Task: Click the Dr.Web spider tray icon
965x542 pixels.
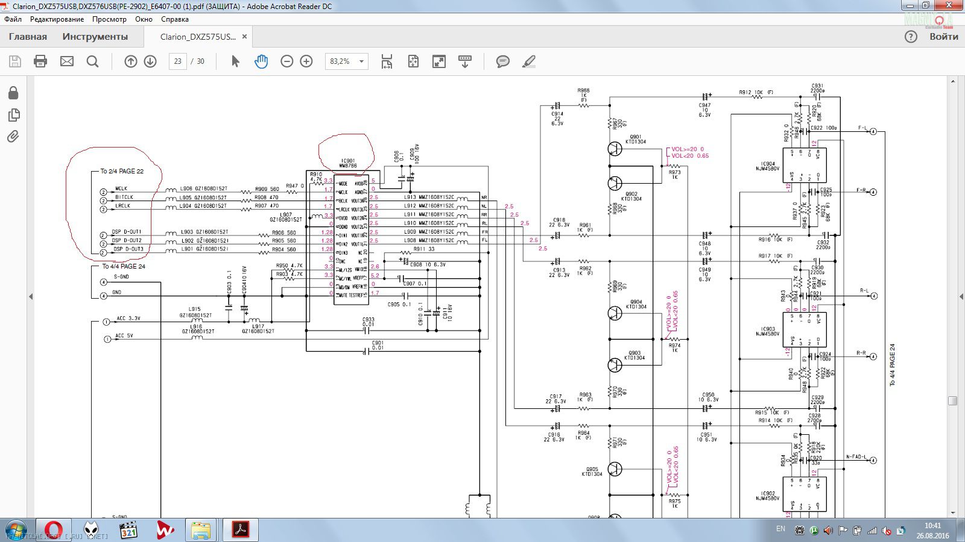Action: pyautogui.click(x=800, y=531)
